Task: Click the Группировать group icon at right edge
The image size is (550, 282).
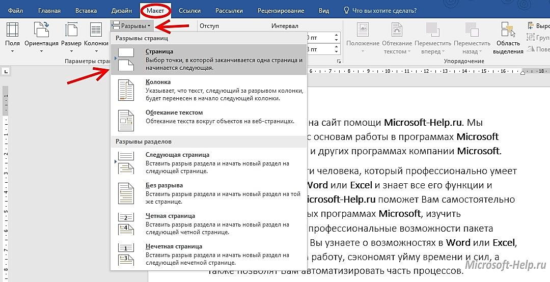Action: tap(530, 37)
